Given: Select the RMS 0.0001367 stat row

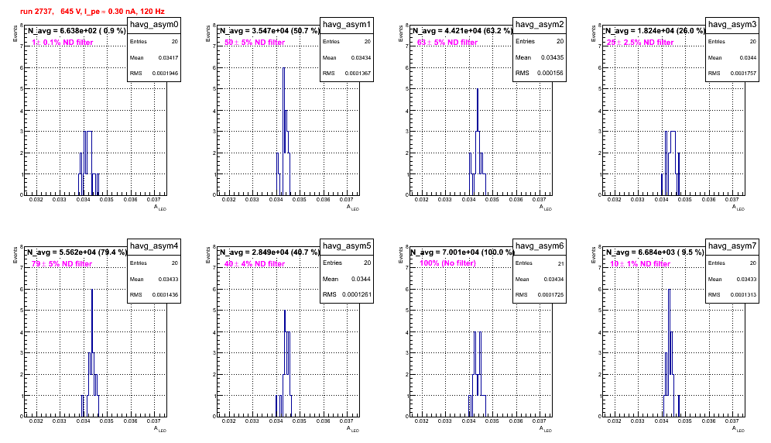Looking at the screenshot, I should 347,74.
